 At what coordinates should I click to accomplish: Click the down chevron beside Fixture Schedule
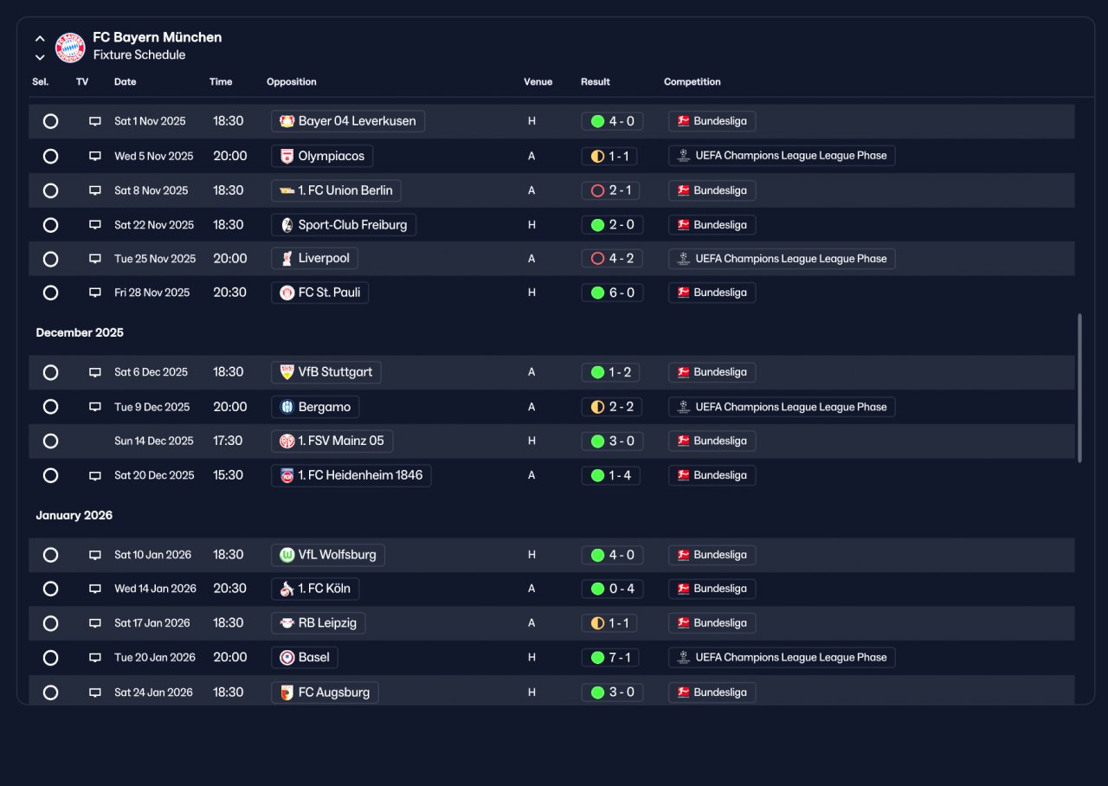[40, 57]
